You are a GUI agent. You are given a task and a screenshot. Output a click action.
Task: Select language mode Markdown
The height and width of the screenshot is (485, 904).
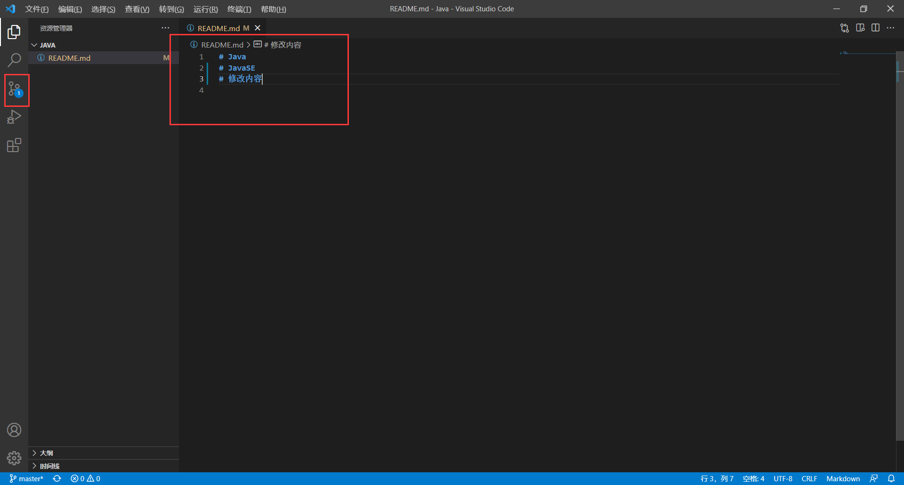pyautogui.click(x=843, y=478)
